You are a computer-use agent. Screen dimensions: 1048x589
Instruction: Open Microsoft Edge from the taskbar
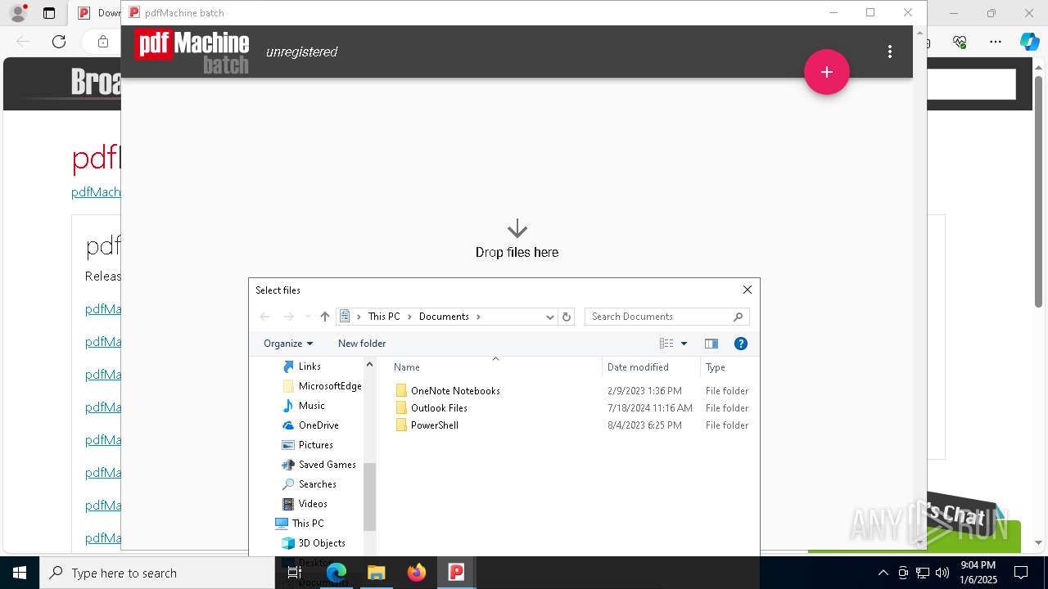pos(337,573)
